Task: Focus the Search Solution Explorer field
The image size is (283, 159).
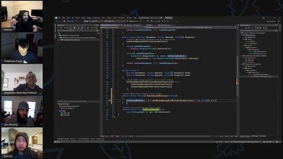Action: (x=259, y=30)
